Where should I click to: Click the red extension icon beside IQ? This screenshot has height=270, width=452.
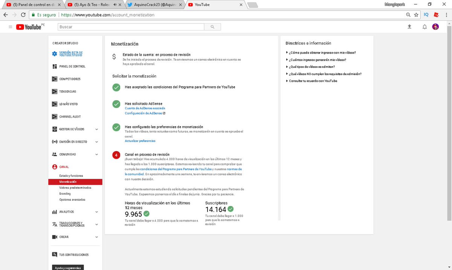coord(437,15)
